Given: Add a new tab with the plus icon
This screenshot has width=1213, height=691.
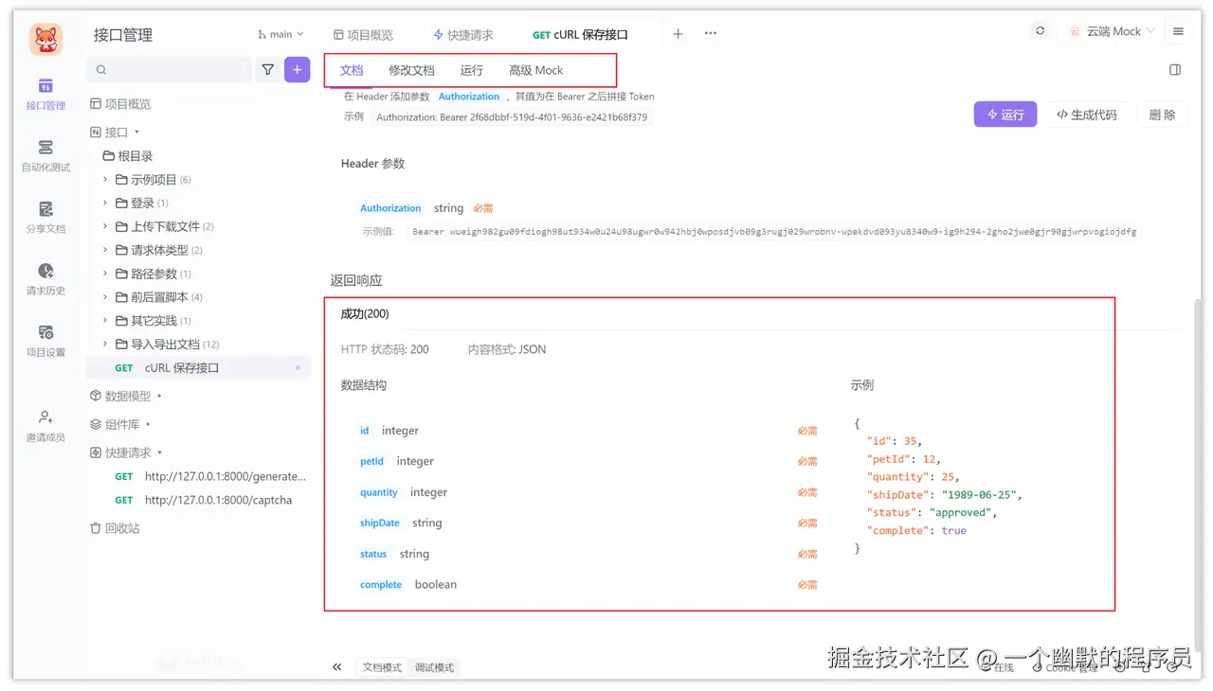Looking at the screenshot, I should (x=678, y=34).
